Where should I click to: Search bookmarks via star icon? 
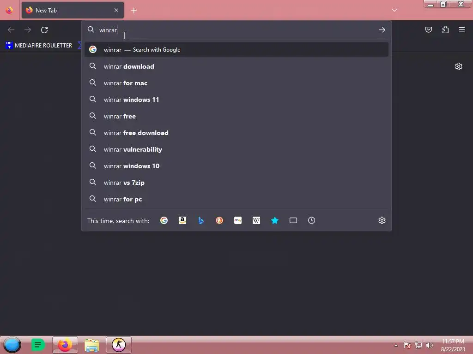(274, 221)
